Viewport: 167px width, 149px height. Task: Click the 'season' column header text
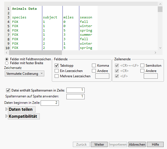pyautogui.click(x=86, y=17)
